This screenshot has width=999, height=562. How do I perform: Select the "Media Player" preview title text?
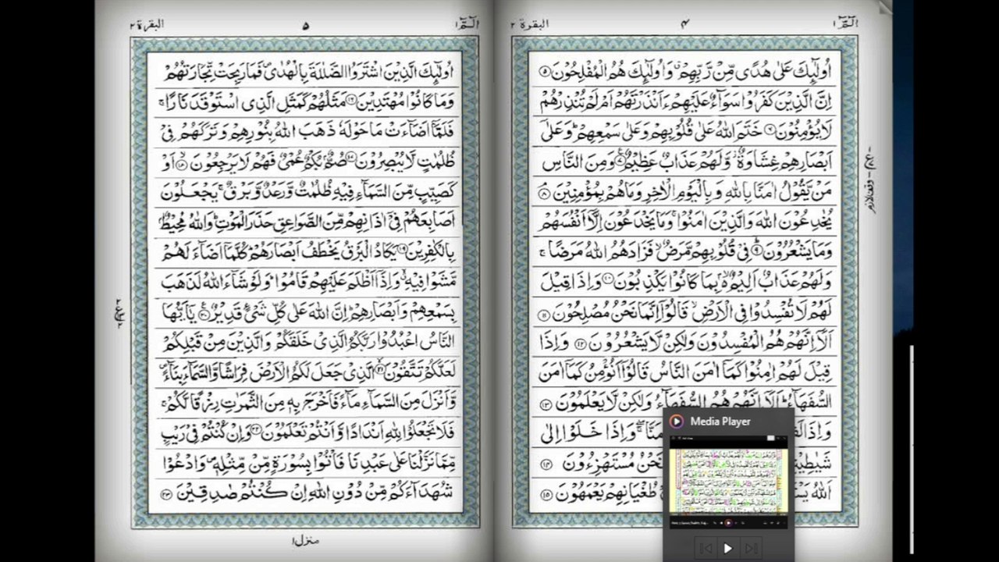click(720, 421)
